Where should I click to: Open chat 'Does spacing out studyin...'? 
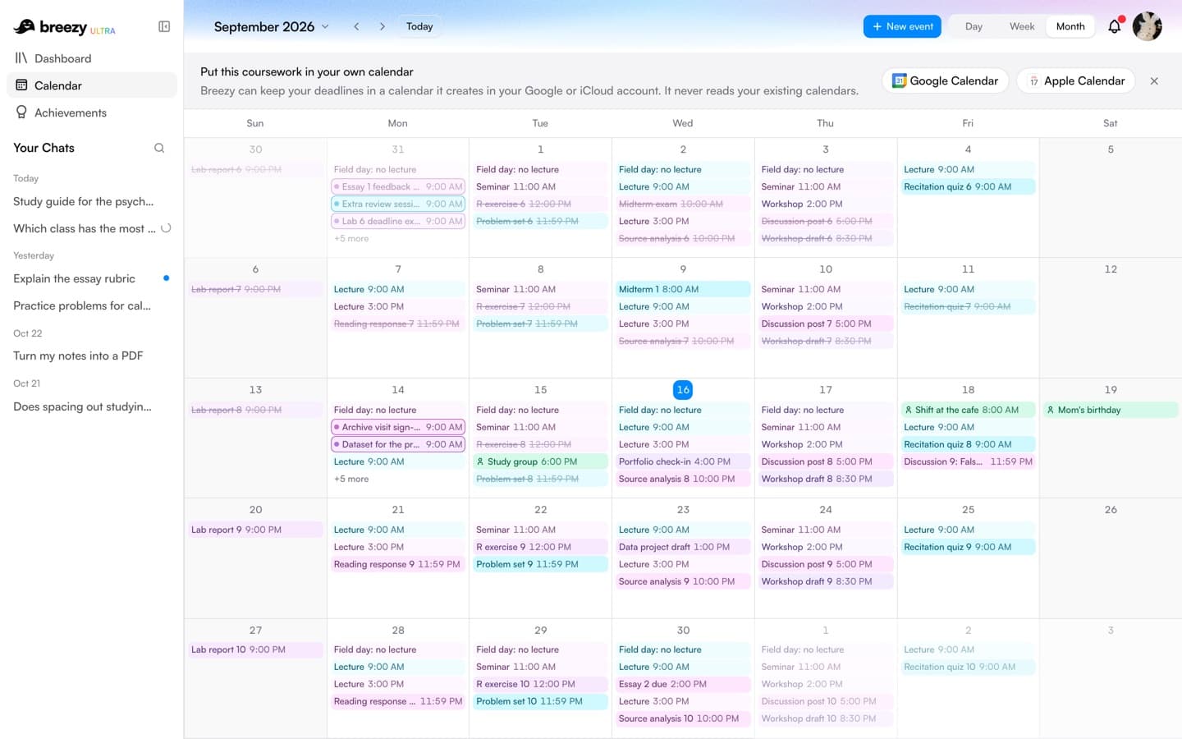(92, 406)
